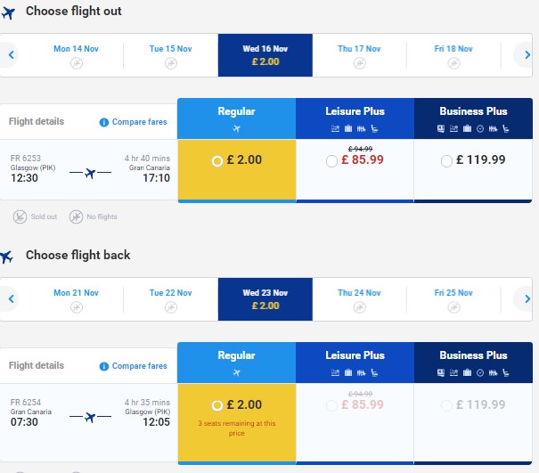Click plane icon in outbound Regular header
This screenshot has height=473, width=539.
[236, 128]
